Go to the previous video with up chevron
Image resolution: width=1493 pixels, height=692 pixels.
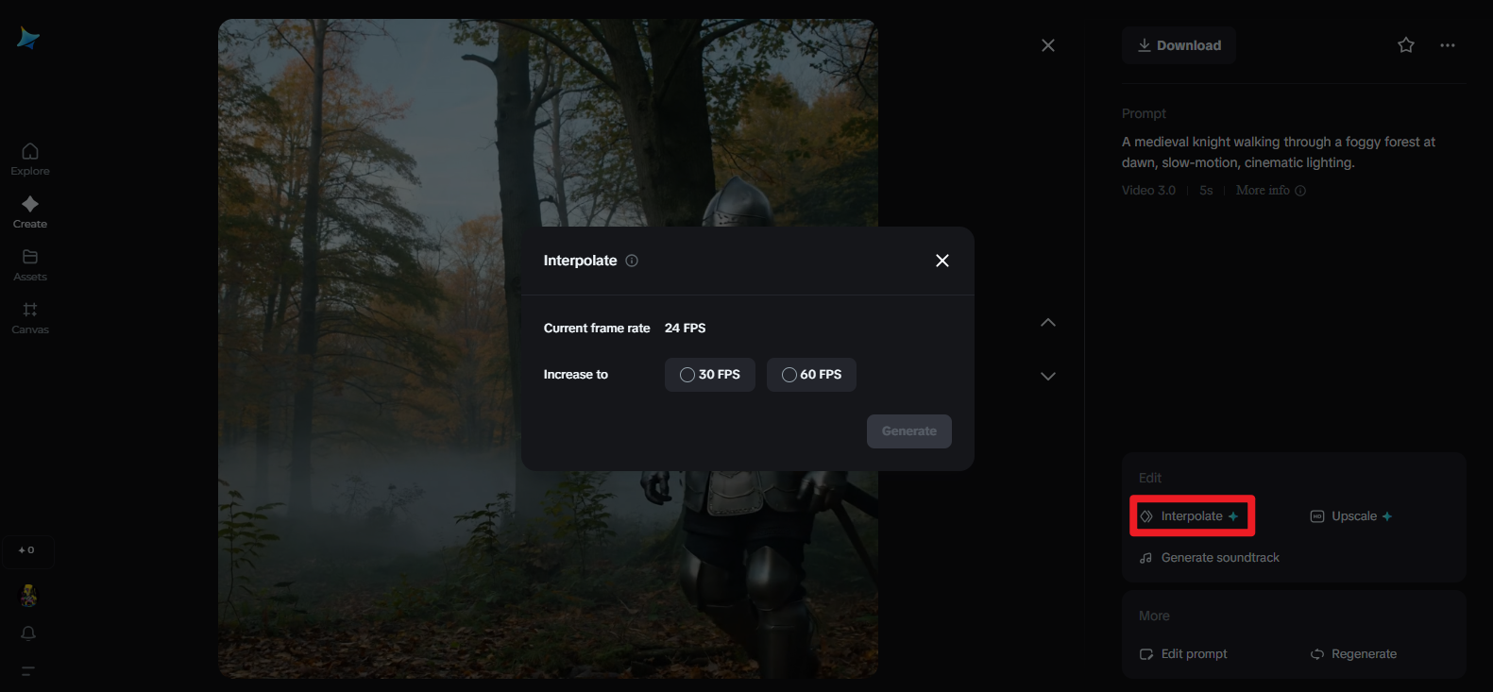(x=1048, y=323)
